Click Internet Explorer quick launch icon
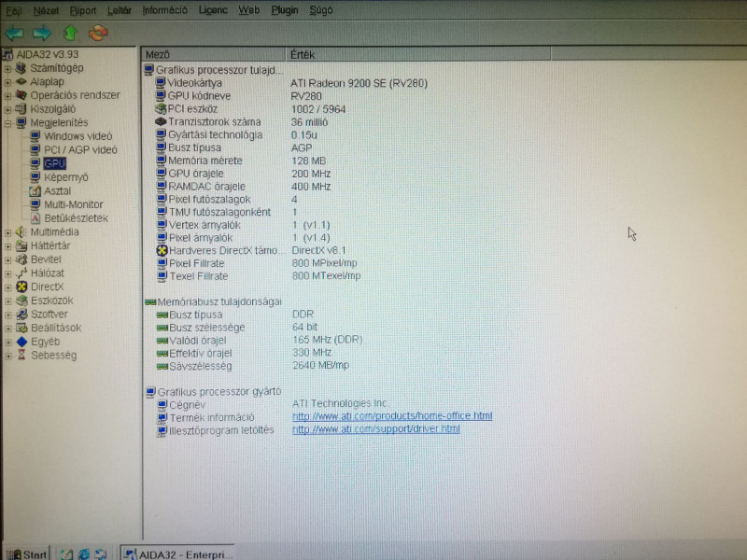Image resolution: width=747 pixels, height=560 pixels. (84, 554)
